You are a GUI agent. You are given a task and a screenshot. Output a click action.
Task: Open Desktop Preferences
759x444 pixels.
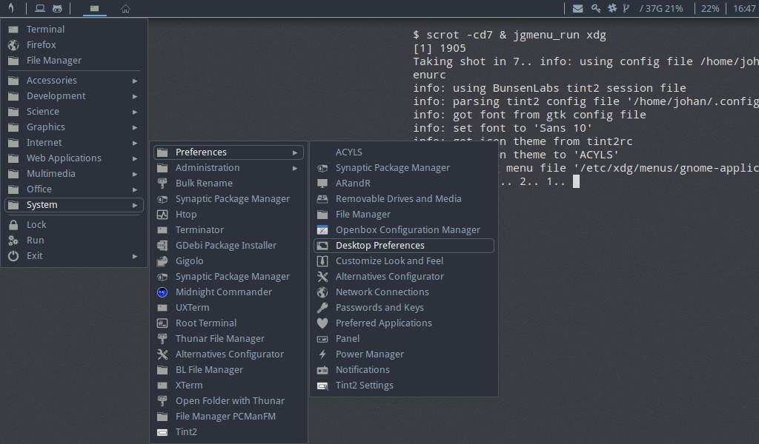pos(381,245)
